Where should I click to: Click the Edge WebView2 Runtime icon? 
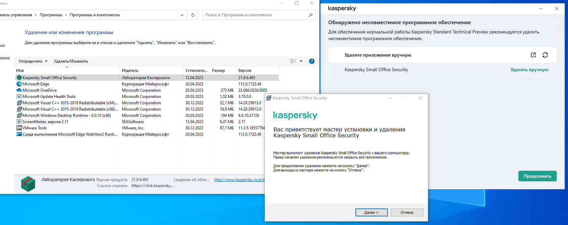(x=19, y=134)
